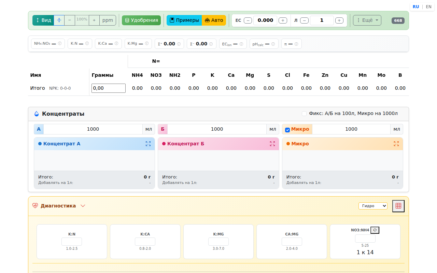Switch language to RU

[x=416, y=6]
